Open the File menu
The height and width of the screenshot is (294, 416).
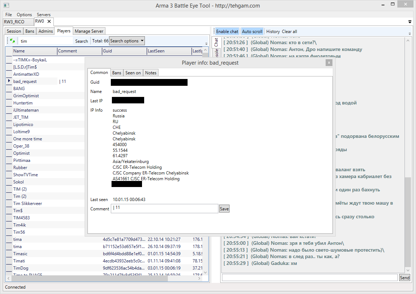pyautogui.click(x=9, y=15)
